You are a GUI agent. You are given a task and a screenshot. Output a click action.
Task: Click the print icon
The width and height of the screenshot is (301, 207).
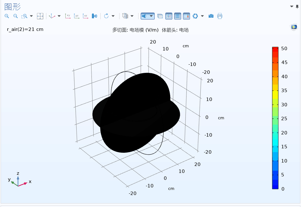pos(220,16)
